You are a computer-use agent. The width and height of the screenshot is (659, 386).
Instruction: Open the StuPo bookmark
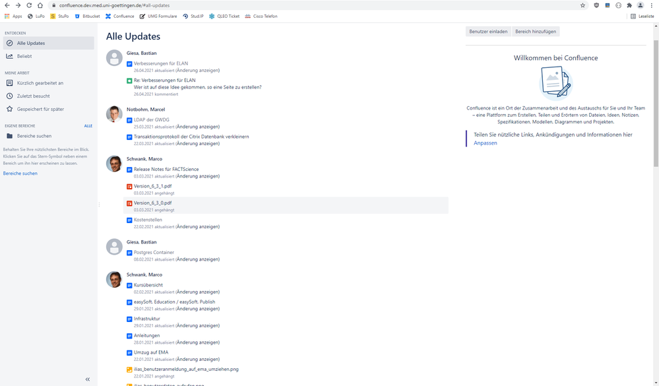click(59, 16)
